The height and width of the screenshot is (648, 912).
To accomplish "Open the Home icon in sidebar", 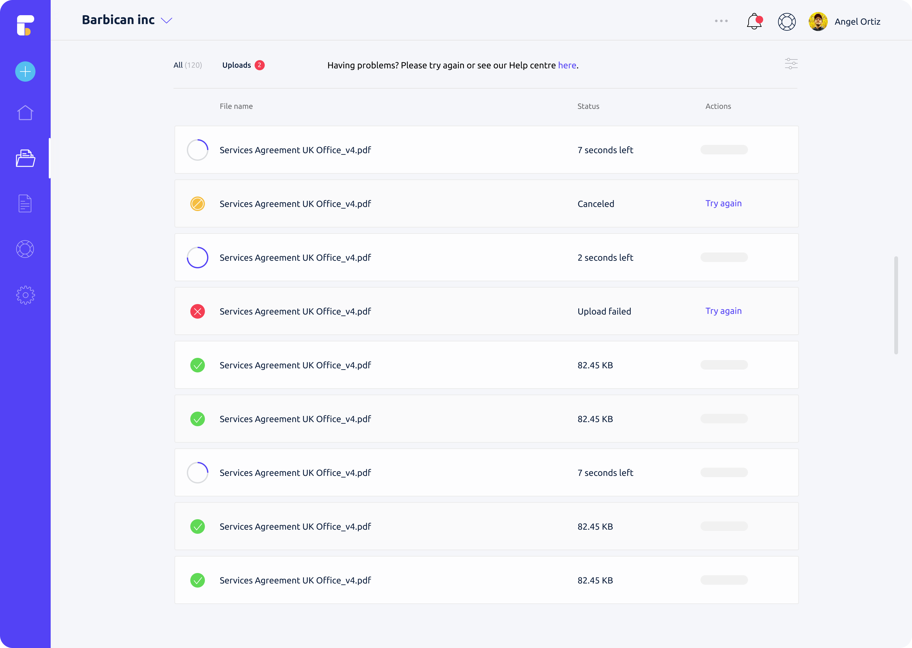I will [25, 113].
